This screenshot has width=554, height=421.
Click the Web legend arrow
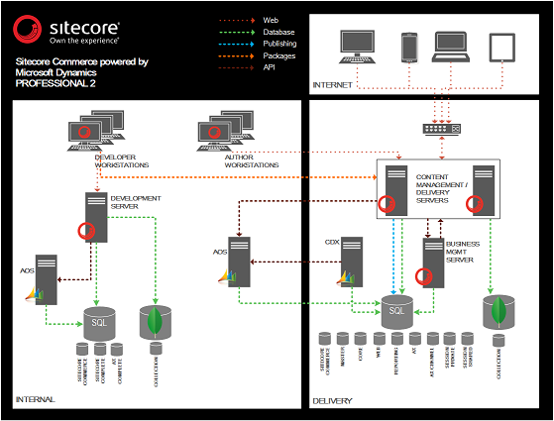[x=237, y=21]
